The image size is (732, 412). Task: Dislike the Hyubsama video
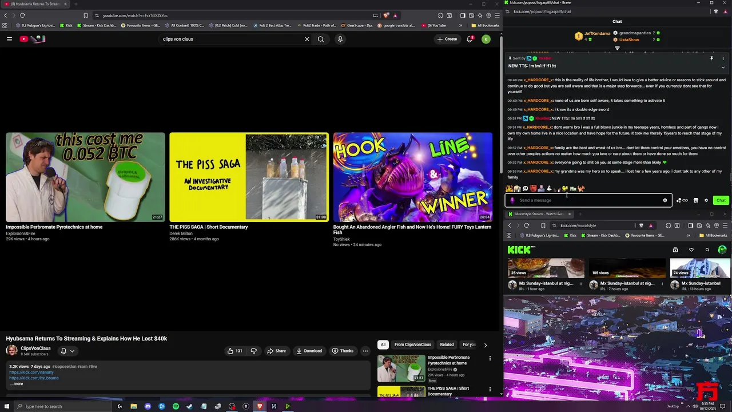click(254, 351)
